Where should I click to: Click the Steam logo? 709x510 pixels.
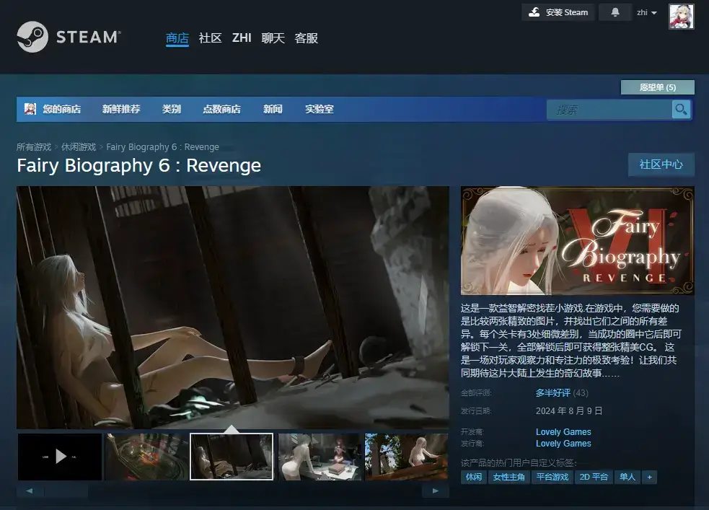69,37
